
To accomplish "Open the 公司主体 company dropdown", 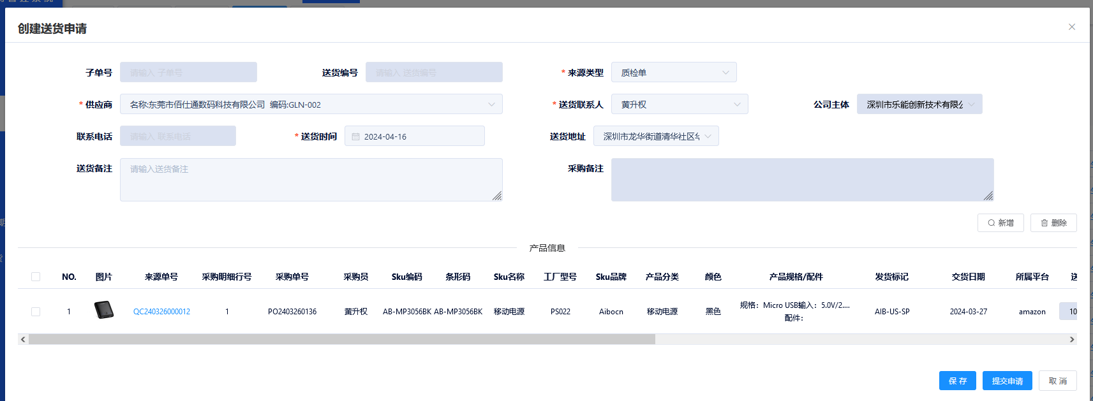I will click(919, 105).
